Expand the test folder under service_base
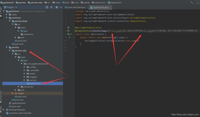Viewport: 200px width, 117px height. (15, 37)
